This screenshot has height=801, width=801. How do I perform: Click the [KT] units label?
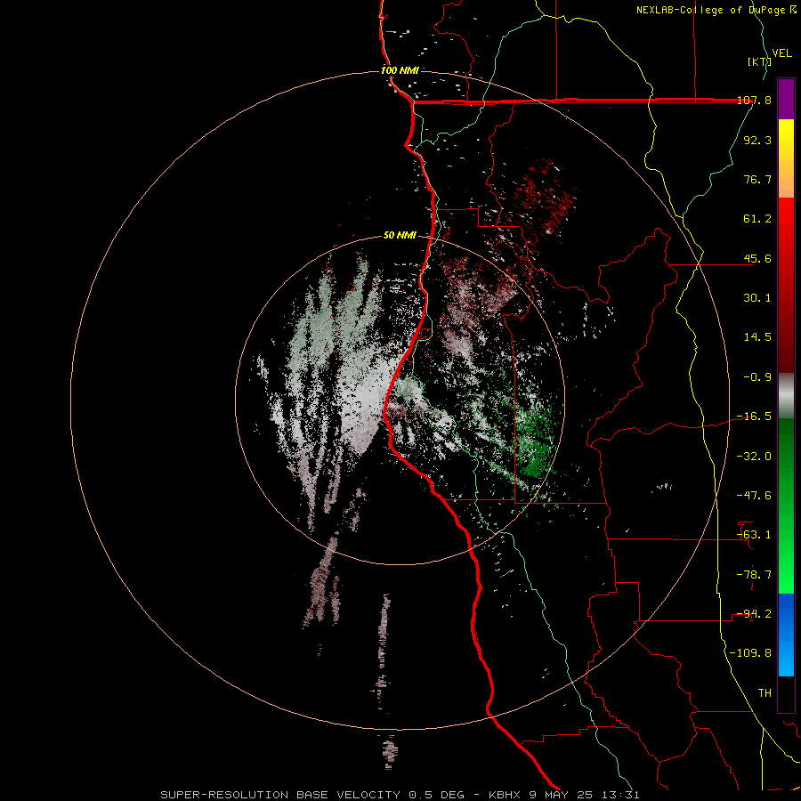tap(759, 61)
